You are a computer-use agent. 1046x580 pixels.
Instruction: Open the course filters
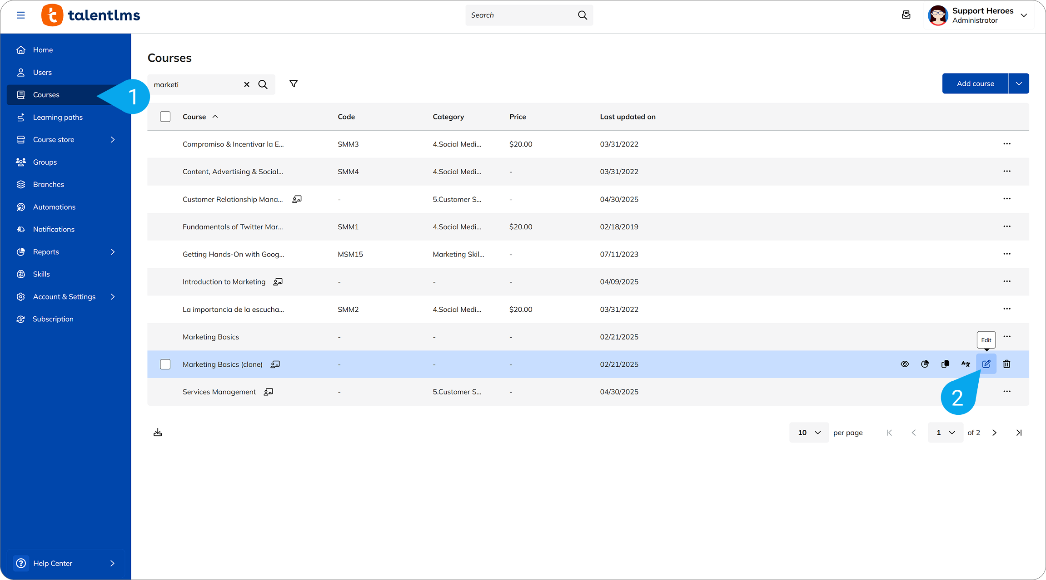(x=293, y=84)
